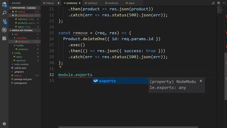
Task: Click the EXPLORER panel title
Action: (16, 3)
